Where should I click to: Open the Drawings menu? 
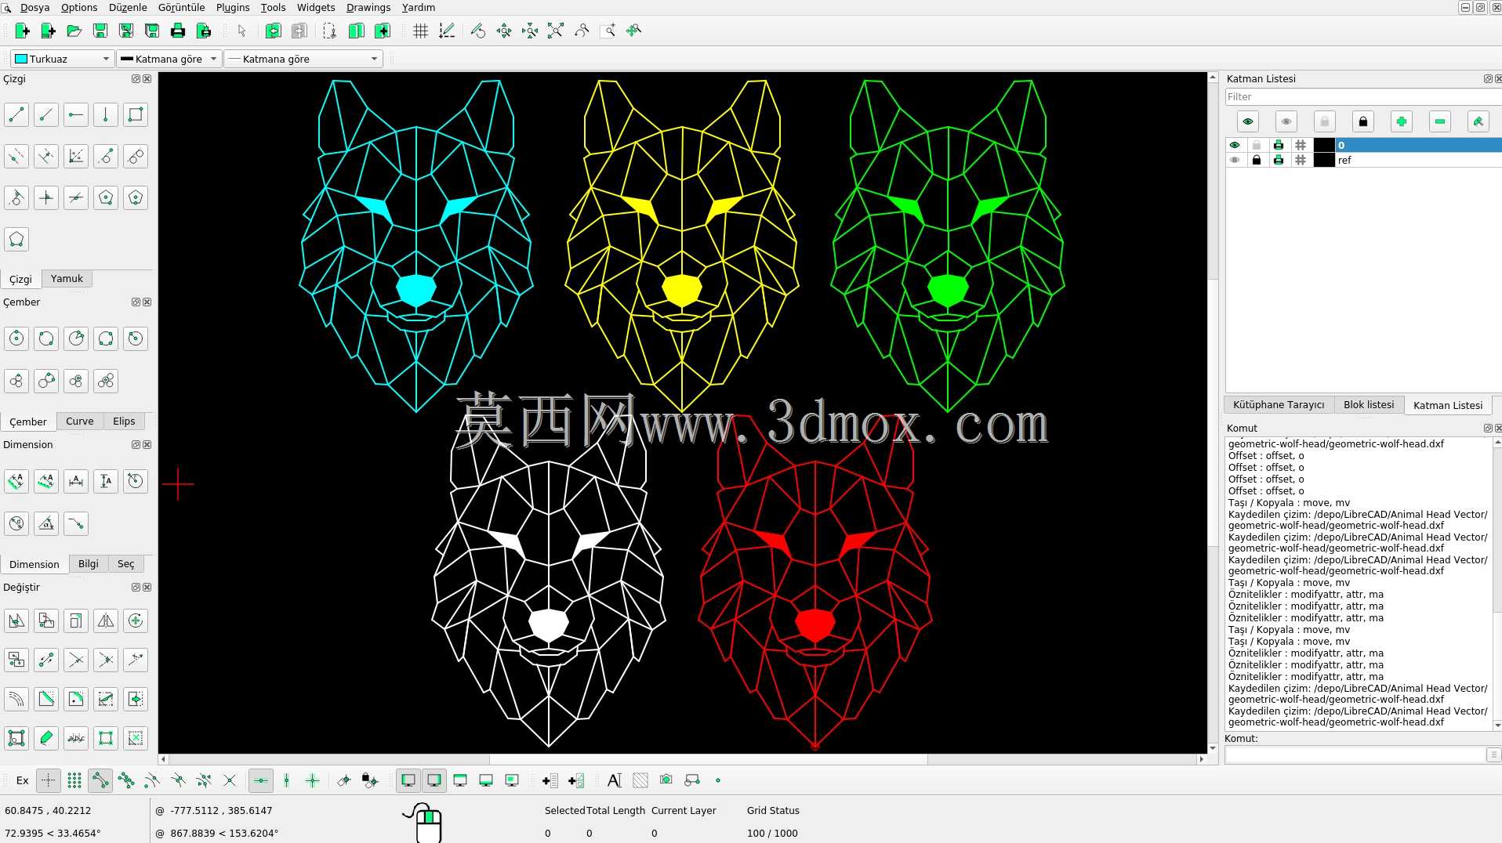(368, 7)
